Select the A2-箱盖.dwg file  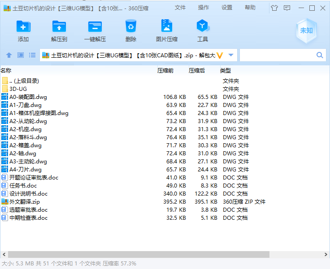pyautogui.click(x=26, y=145)
